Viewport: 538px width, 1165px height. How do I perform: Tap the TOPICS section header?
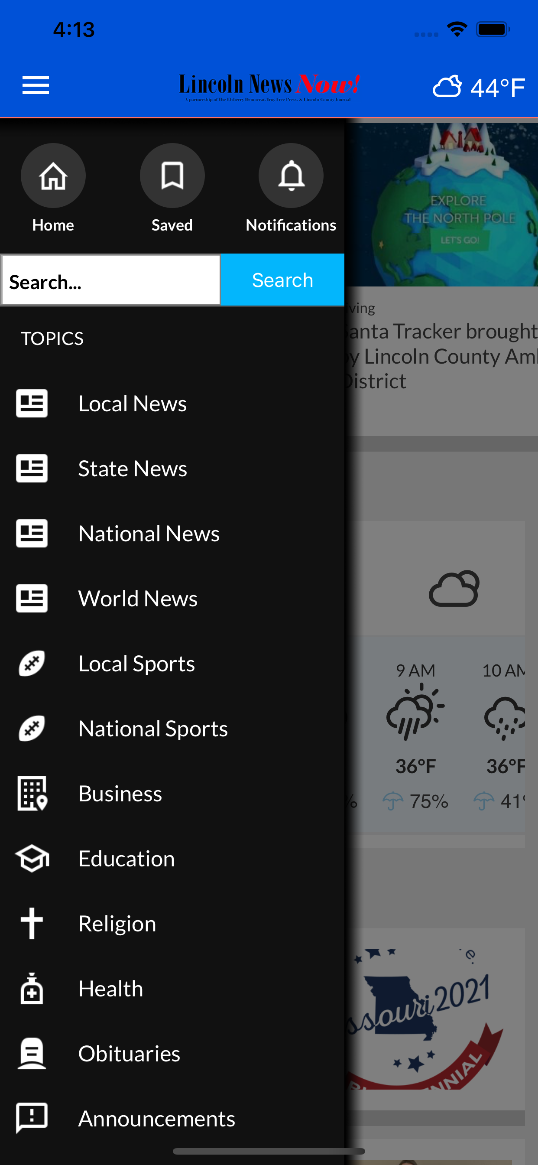point(52,339)
